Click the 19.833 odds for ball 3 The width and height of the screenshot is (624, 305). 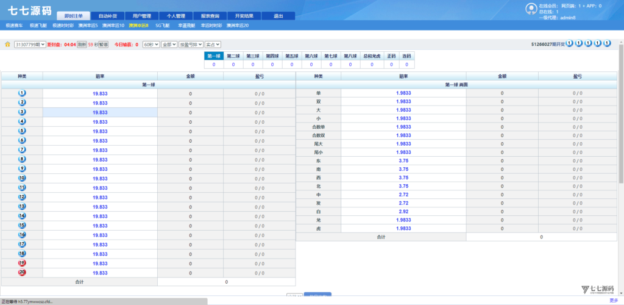tap(100, 112)
